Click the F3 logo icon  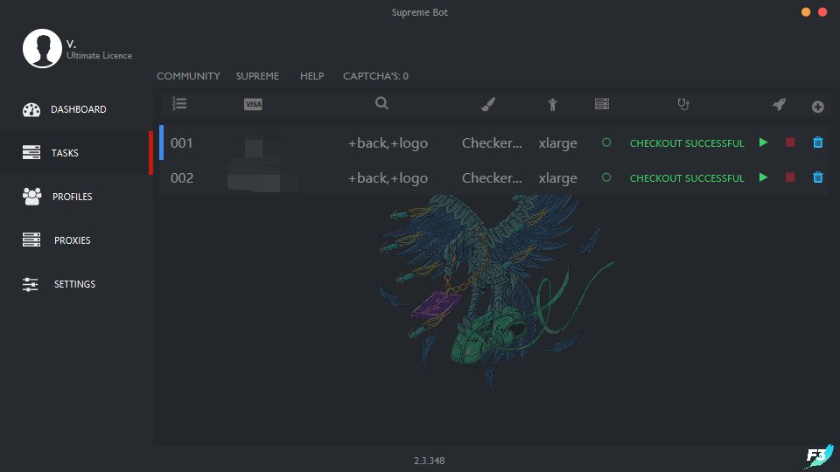[820, 456]
